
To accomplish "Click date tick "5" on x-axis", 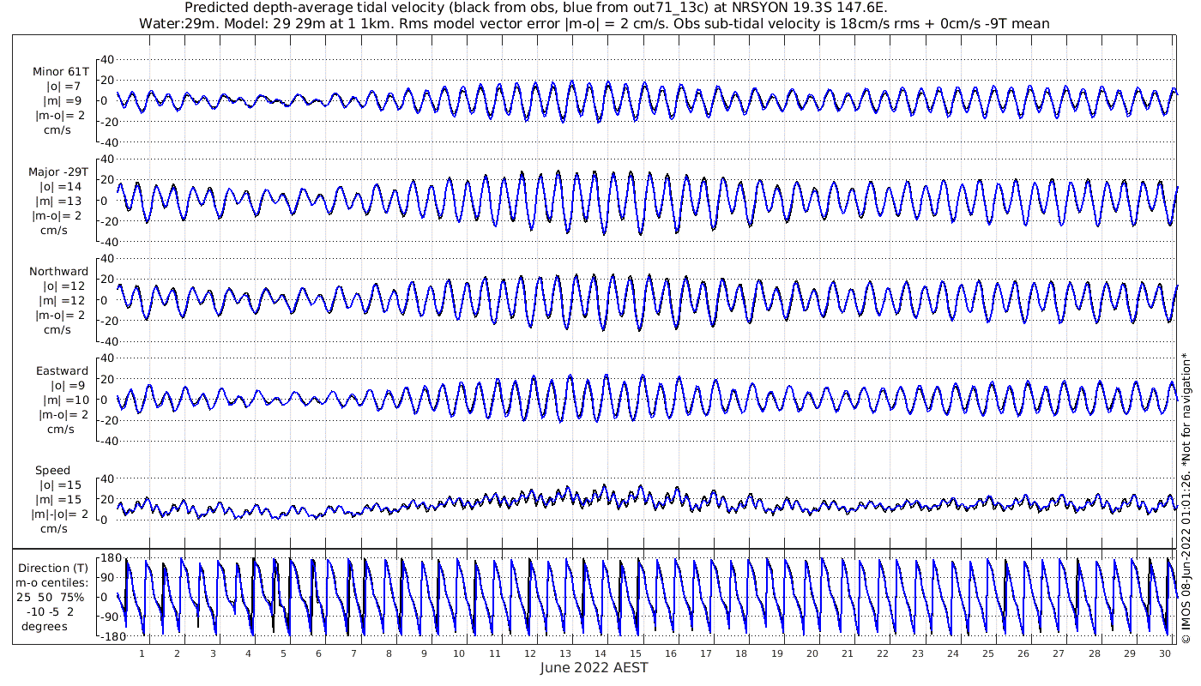I will tap(283, 653).
